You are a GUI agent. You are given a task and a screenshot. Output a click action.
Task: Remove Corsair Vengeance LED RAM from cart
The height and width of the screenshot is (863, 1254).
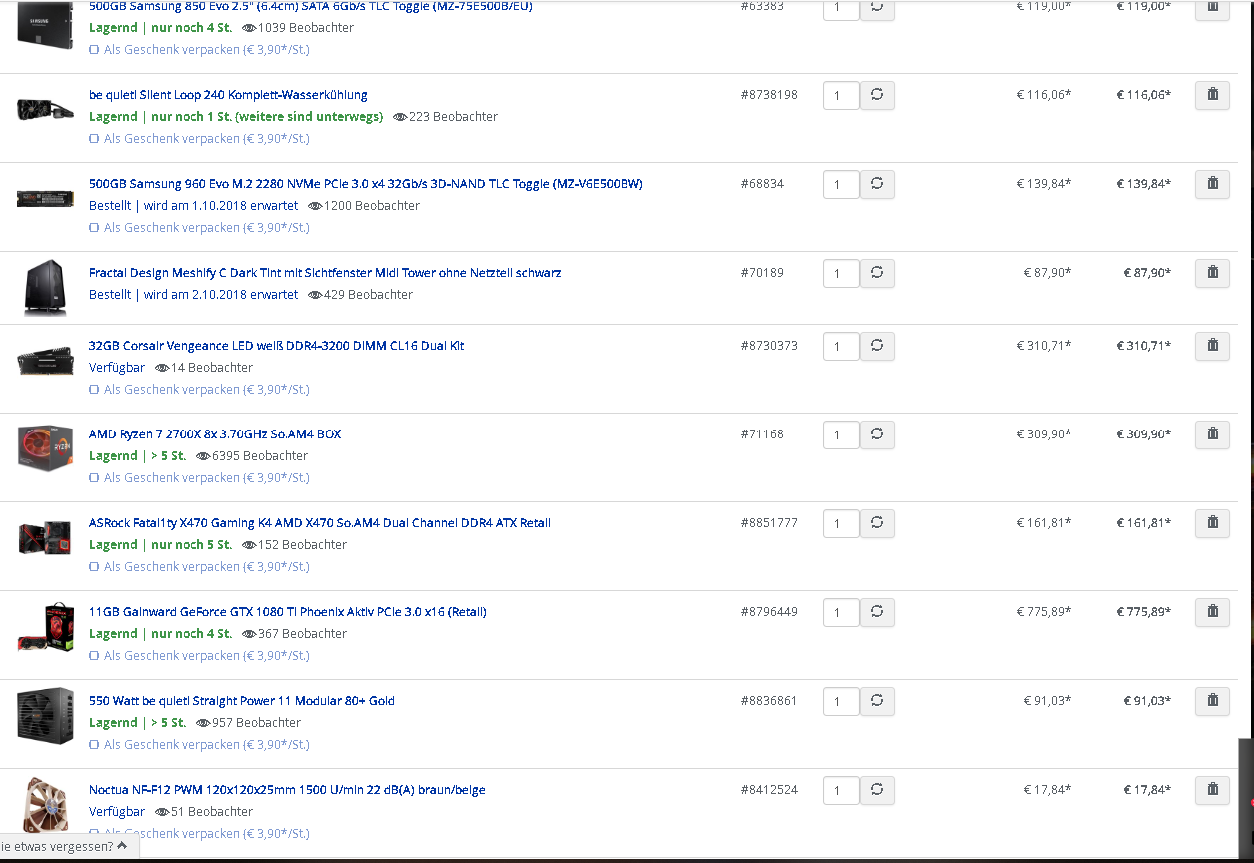[x=1212, y=346]
